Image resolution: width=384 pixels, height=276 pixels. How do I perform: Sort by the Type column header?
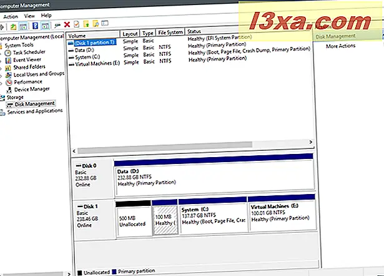pyautogui.click(x=148, y=33)
